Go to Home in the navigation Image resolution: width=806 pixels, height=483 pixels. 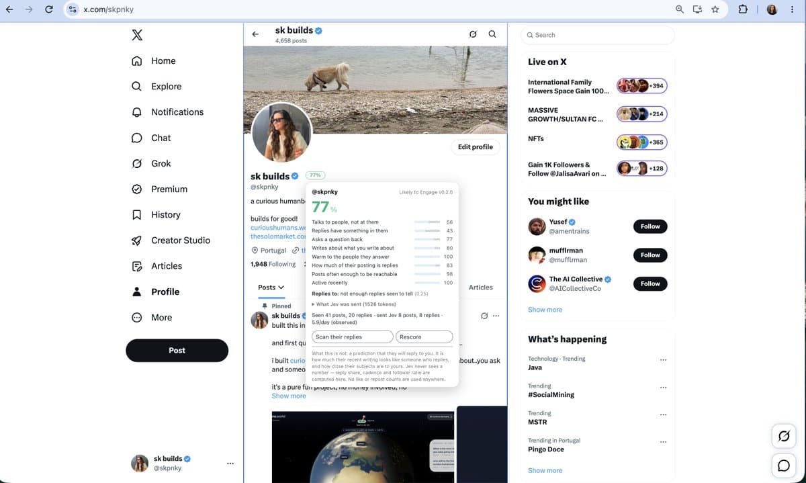point(163,60)
